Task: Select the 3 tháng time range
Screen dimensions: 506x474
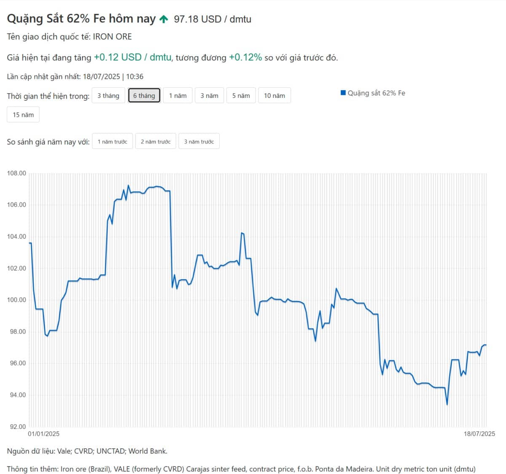Action: coord(108,96)
